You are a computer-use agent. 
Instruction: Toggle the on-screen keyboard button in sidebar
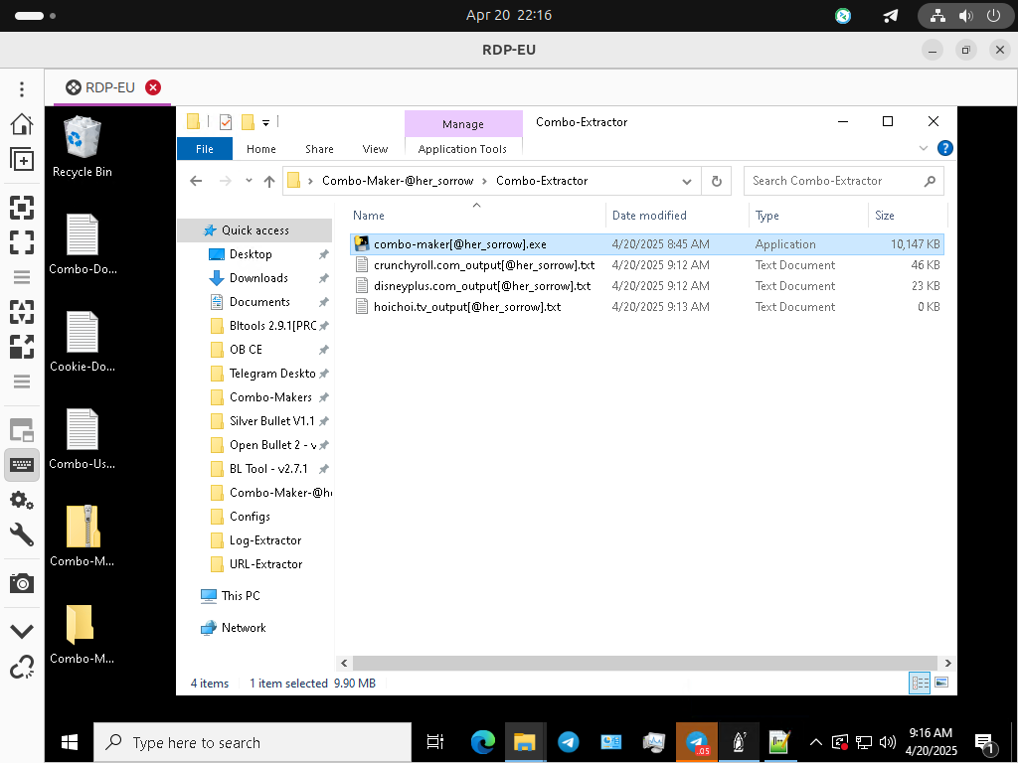(x=22, y=464)
